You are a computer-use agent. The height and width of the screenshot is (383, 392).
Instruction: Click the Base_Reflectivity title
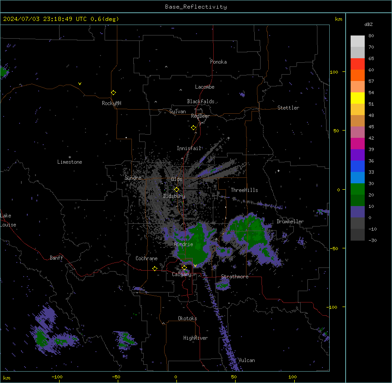[196, 7]
